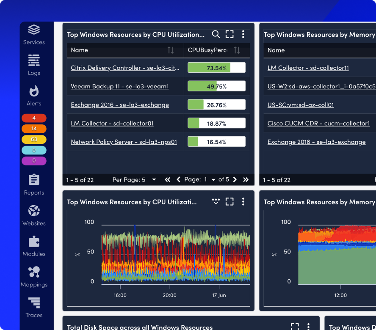Viewport: 376px width, 330px height.
Task: Open LM Collector - sd-collector01 link
Action: point(112,124)
